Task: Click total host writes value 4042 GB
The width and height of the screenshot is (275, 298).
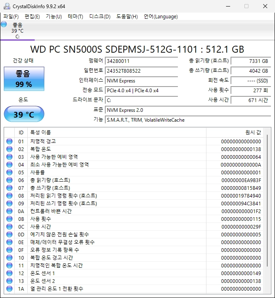Action: tap(251, 71)
